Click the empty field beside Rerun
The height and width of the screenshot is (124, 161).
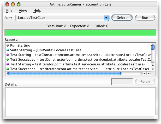coord(122,82)
